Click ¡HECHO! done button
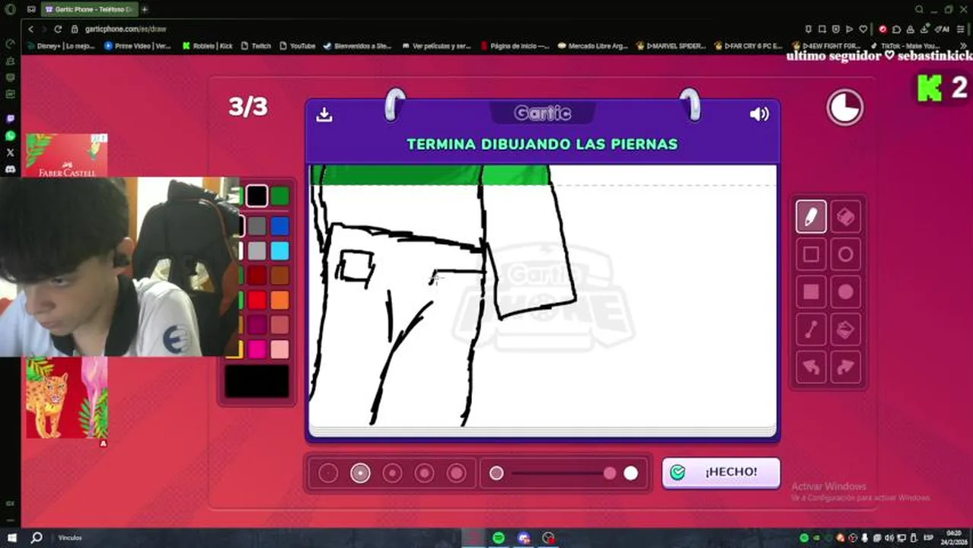973x548 pixels. (x=721, y=473)
